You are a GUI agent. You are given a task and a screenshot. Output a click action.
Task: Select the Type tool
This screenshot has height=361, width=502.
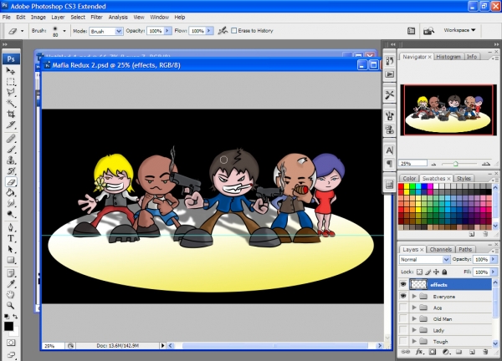tap(11, 238)
